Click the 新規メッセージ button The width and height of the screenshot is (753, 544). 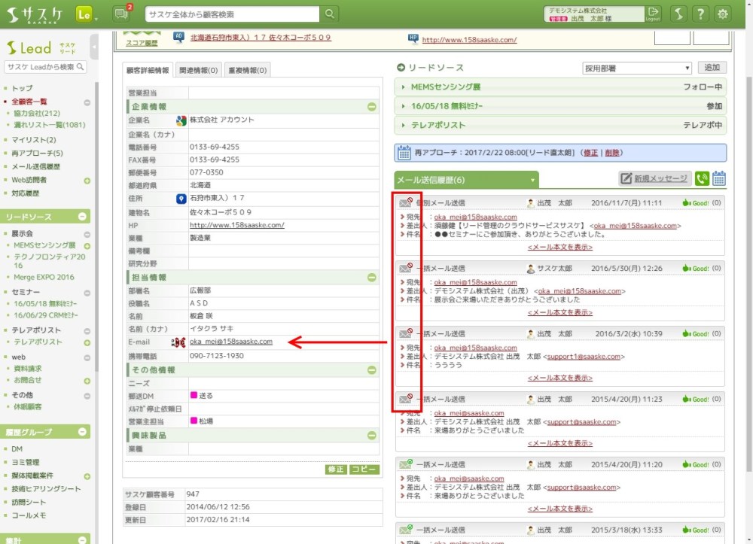(x=654, y=178)
